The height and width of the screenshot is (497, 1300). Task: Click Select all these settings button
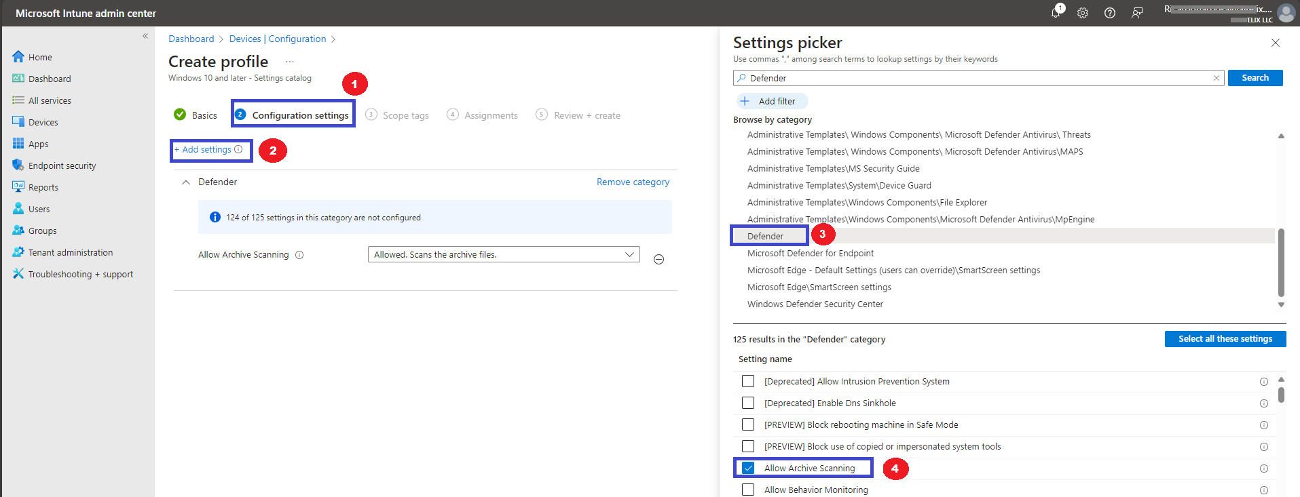(x=1225, y=339)
